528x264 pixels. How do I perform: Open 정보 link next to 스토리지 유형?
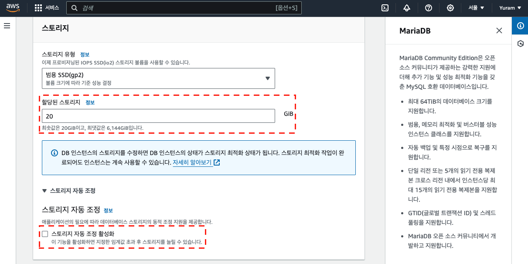(x=85, y=54)
